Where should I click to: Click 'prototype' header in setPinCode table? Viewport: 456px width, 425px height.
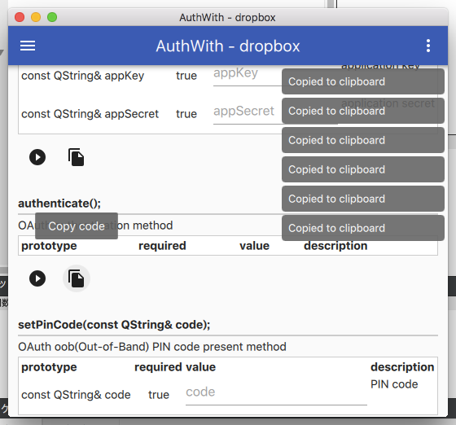(x=49, y=367)
